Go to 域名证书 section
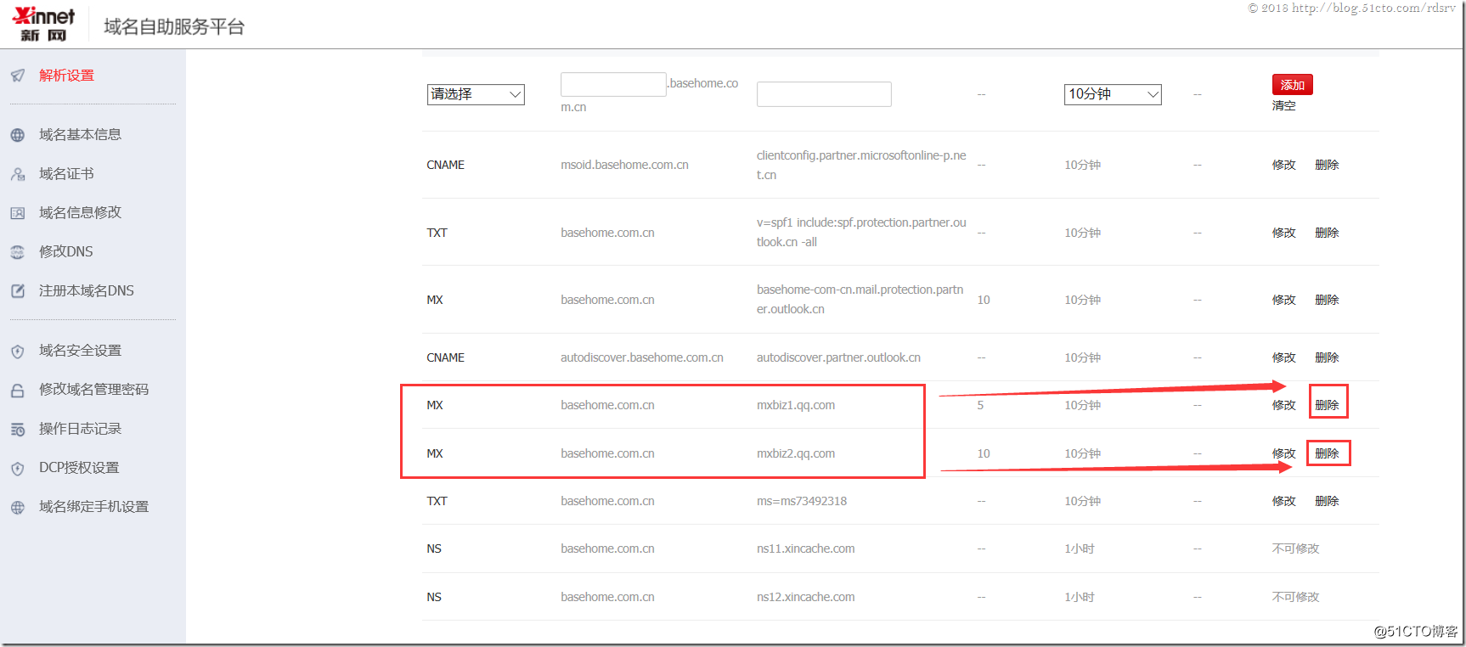The height and width of the screenshot is (647, 1466). 66,174
